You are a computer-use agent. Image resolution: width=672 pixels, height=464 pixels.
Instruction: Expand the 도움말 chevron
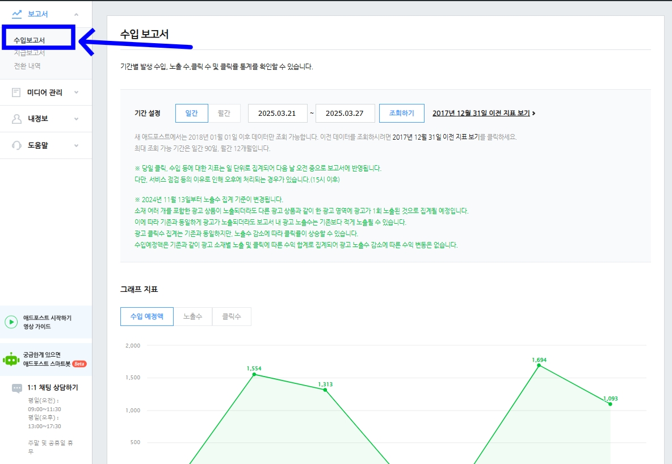pyautogui.click(x=76, y=145)
